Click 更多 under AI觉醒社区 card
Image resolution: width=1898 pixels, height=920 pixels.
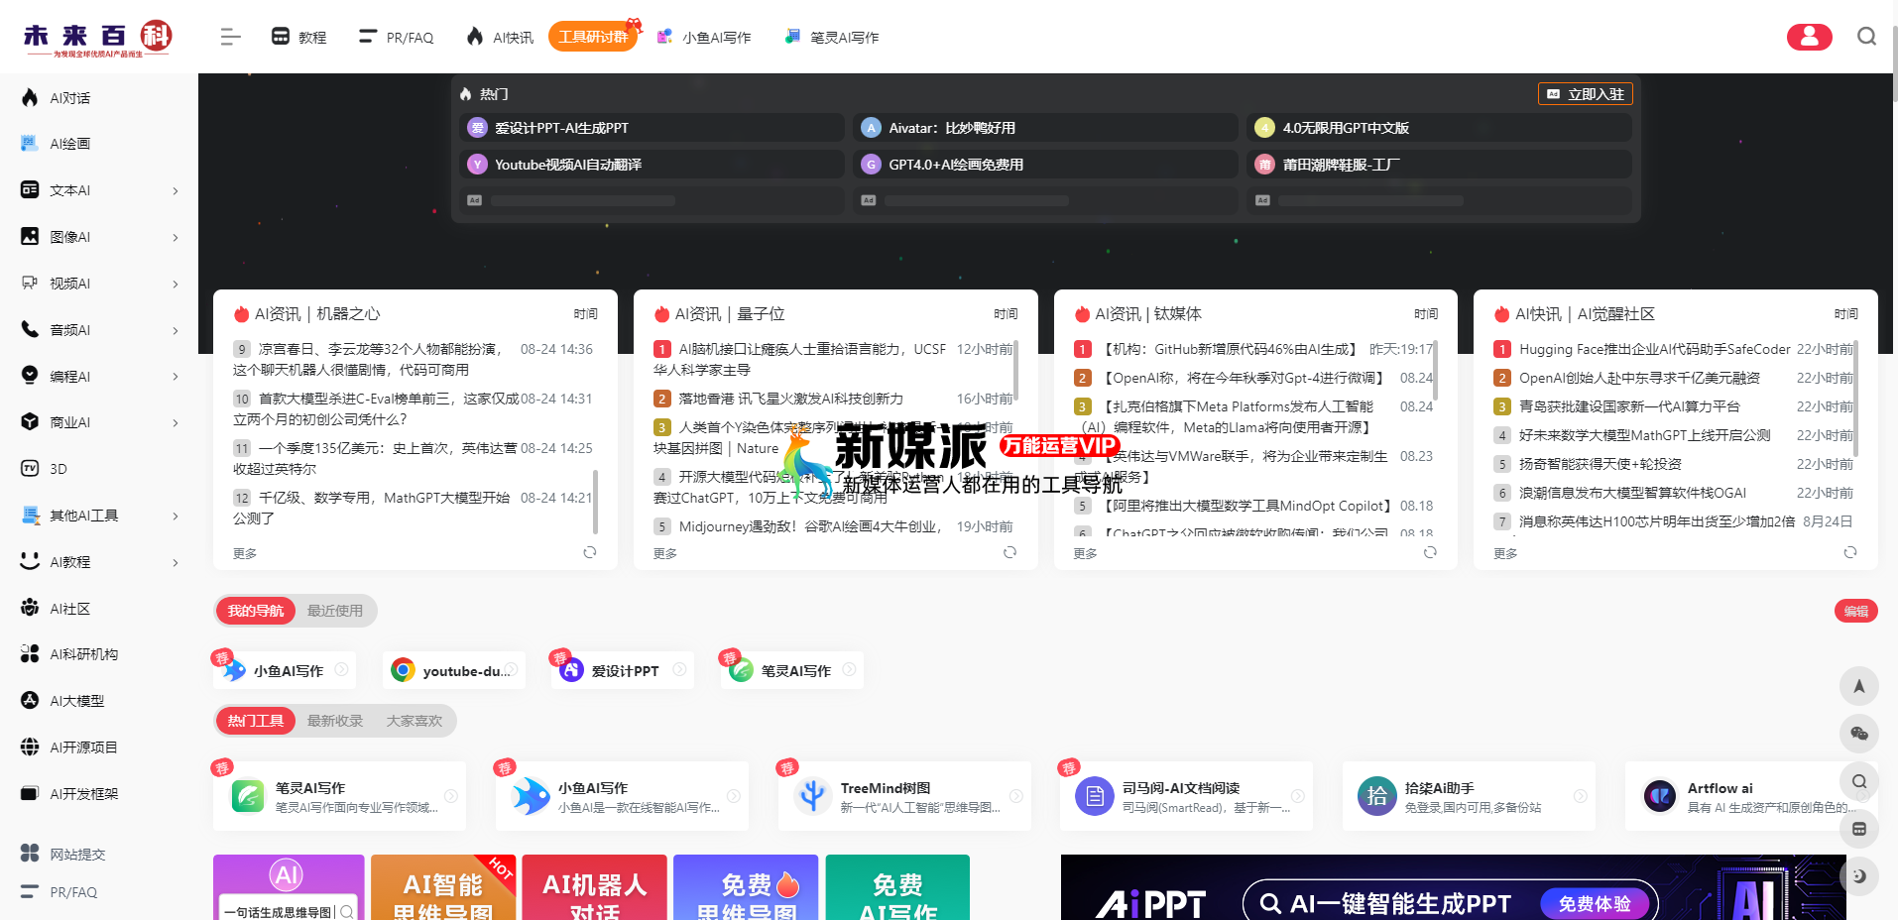tap(1505, 553)
